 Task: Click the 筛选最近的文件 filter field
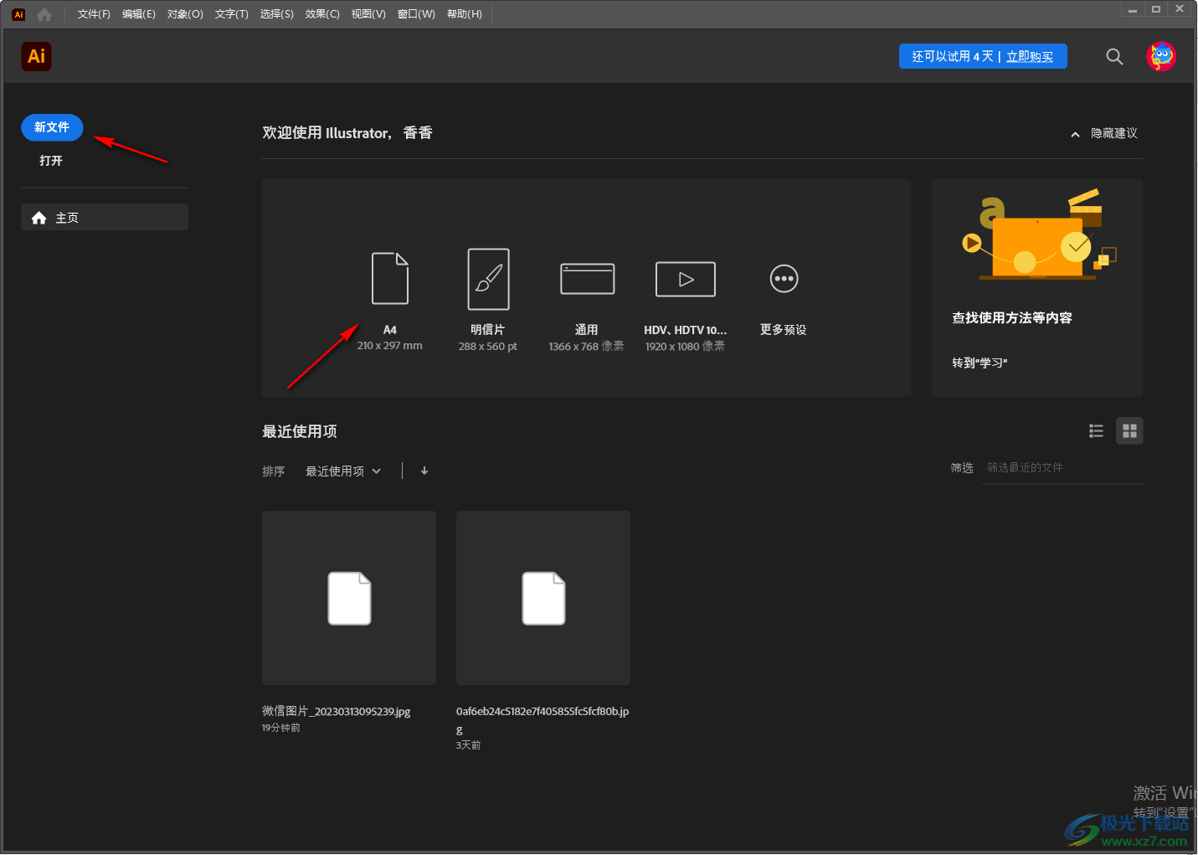click(x=1062, y=468)
